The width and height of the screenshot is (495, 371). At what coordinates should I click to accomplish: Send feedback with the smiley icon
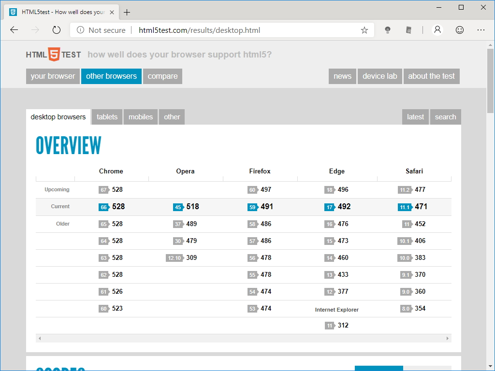click(x=460, y=30)
